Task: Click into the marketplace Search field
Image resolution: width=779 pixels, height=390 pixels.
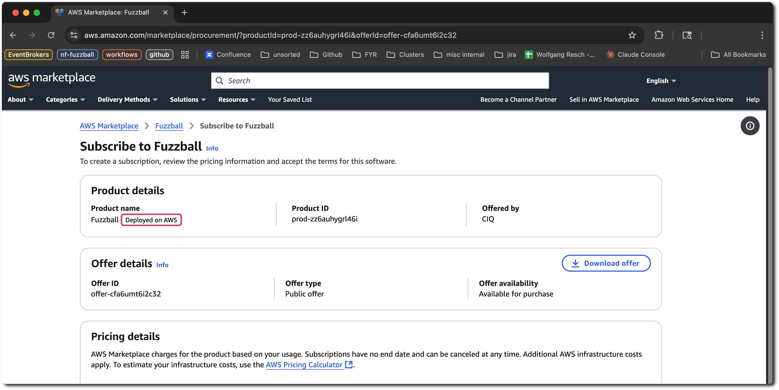Action: click(x=380, y=81)
